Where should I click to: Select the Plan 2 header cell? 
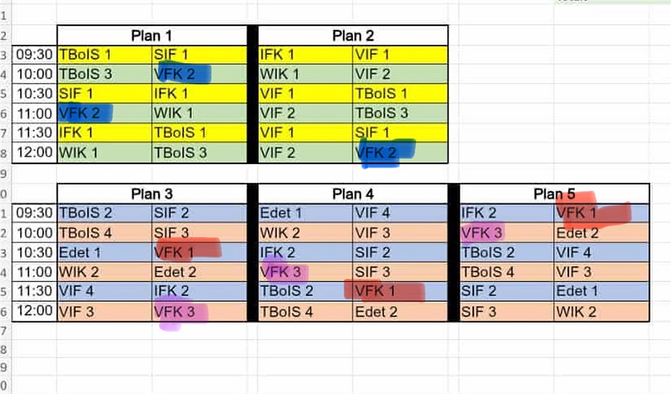click(353, 36)
